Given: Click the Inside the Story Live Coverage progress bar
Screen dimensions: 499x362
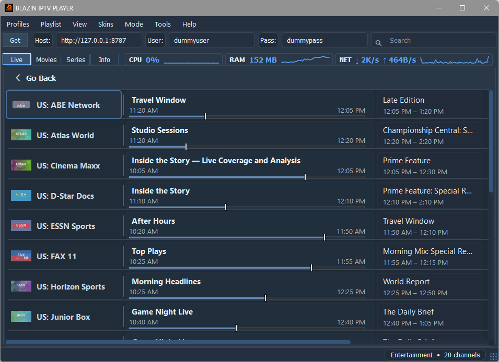Looking at the screenshot, I should pyautogui.click(x=247, y=177).
